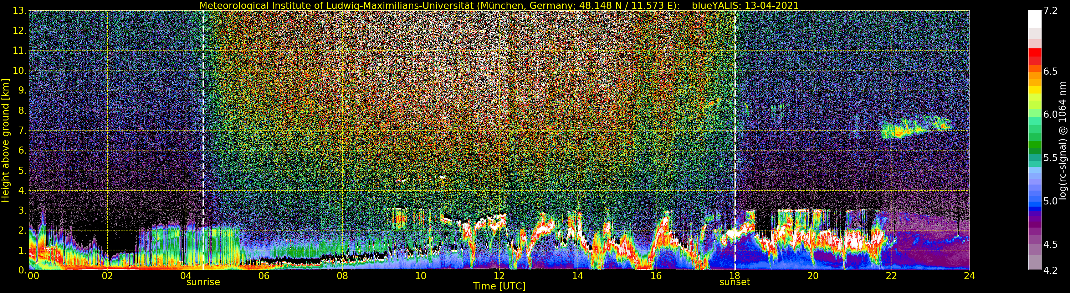Click the 8. tick on the height axis

tap(22, 111)
